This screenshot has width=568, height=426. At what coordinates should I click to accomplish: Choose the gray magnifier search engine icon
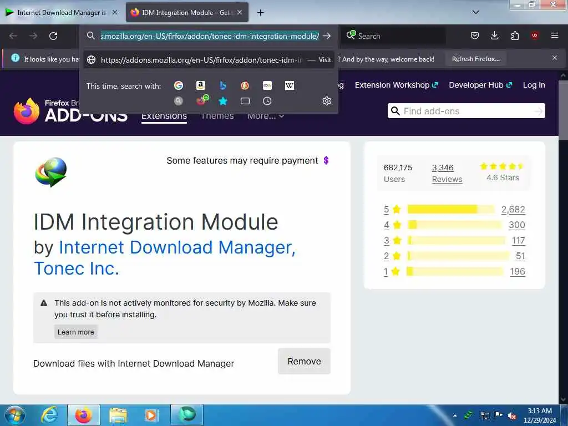178,101
